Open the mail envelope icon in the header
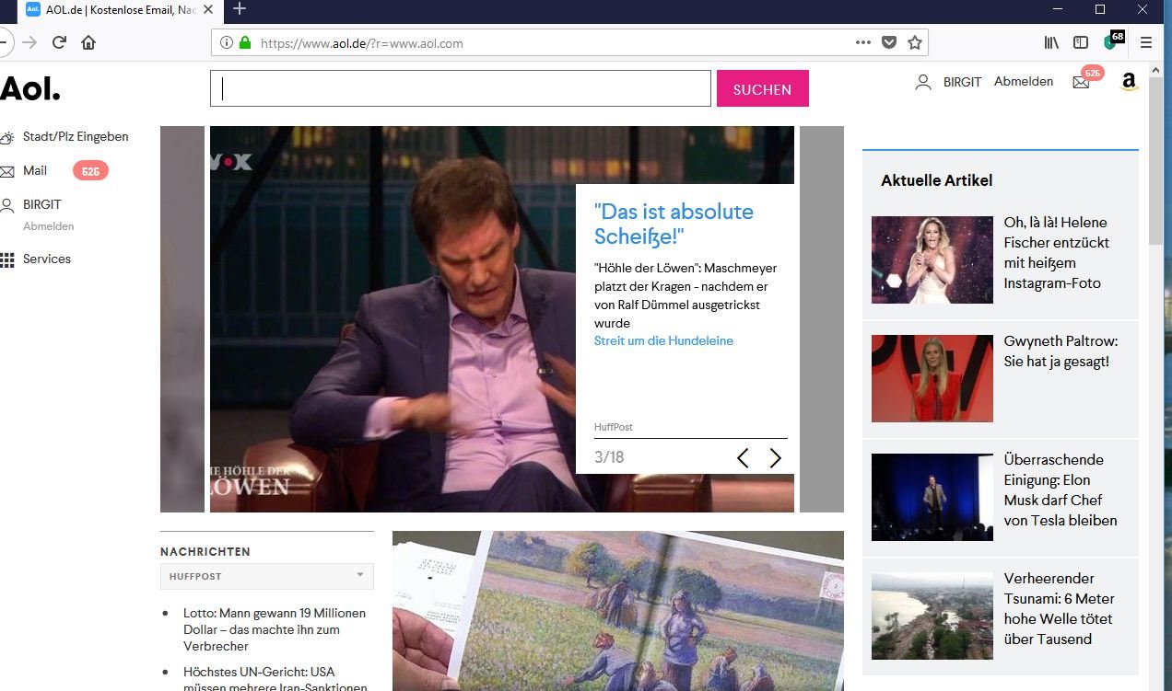This screenshot has height=691, width=1172. tap(1081, 83)
